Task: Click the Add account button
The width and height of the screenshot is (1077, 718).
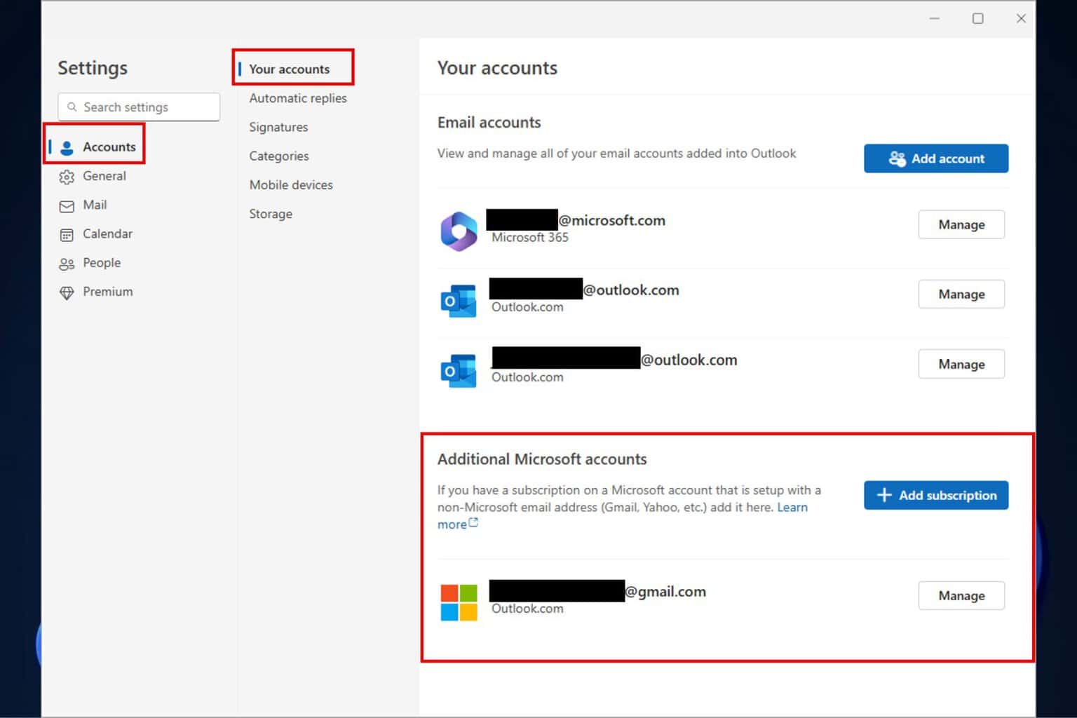Action: tap(936, 158)
